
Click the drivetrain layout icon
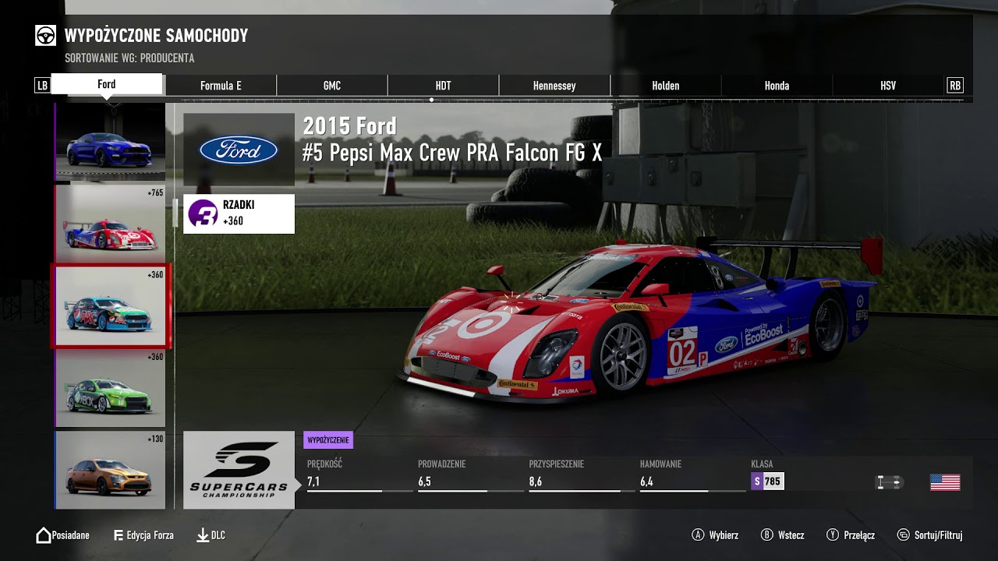(890, 482)
